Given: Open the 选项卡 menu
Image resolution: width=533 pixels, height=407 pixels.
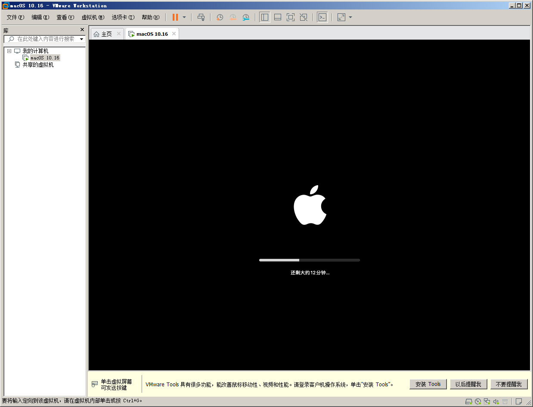Looking at the screenshot, I should coord(123,17).
